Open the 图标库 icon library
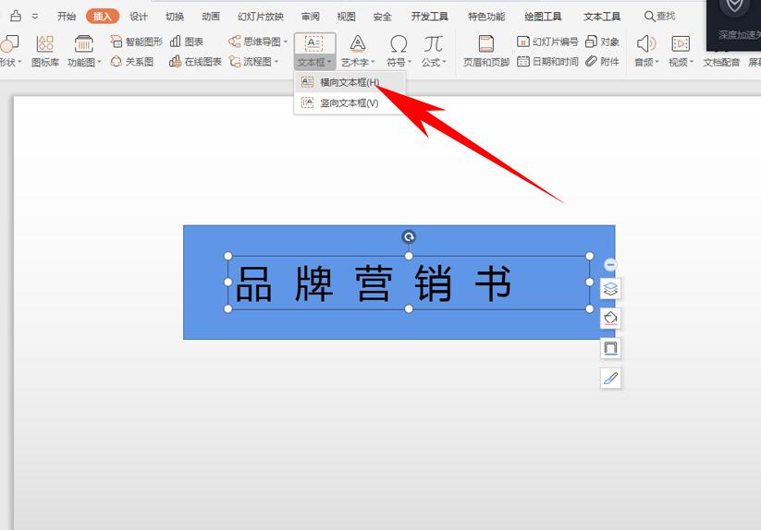 tap(45, 51)
